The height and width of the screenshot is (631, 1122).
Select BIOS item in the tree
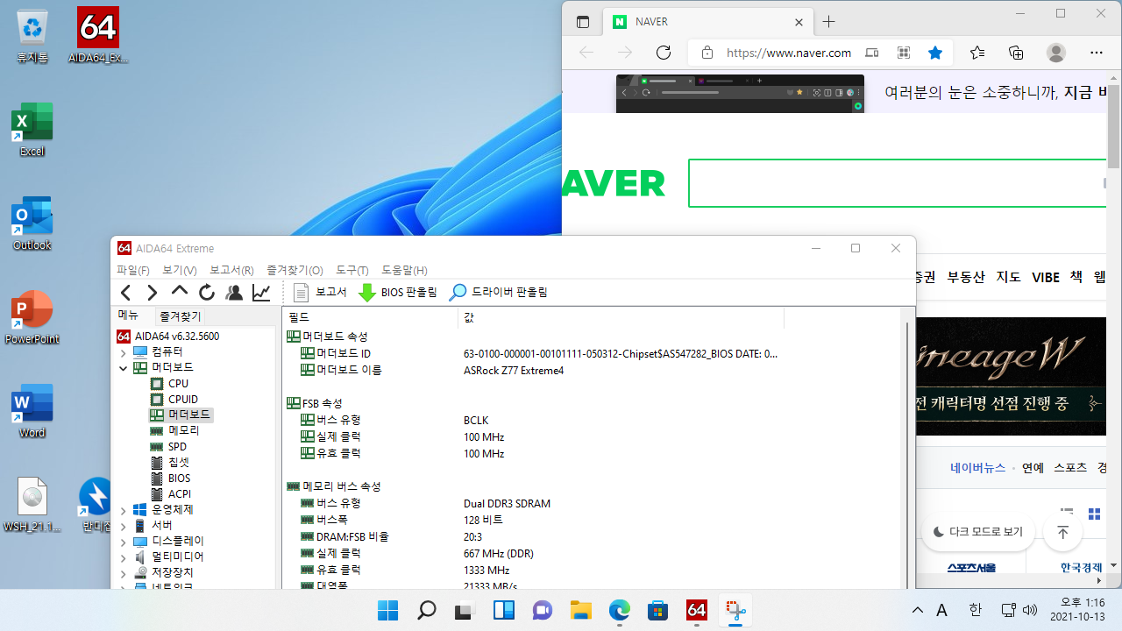click(171, 478)
